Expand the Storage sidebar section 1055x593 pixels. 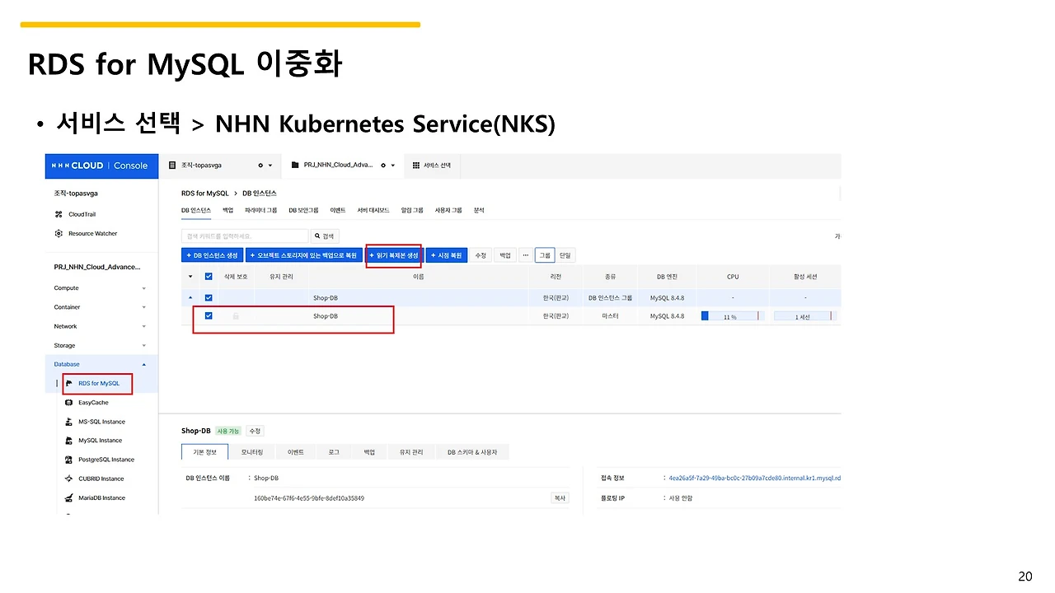tap(144, 346)
